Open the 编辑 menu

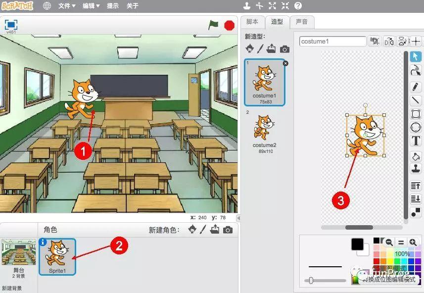tap(91, 5)
